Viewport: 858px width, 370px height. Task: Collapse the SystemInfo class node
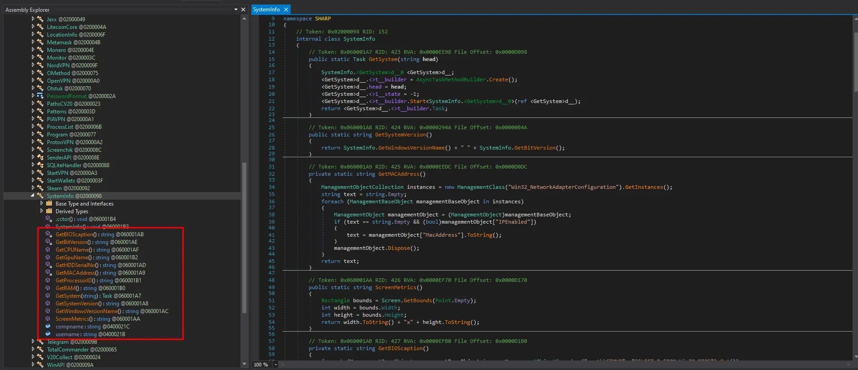(x=33, y=196)
